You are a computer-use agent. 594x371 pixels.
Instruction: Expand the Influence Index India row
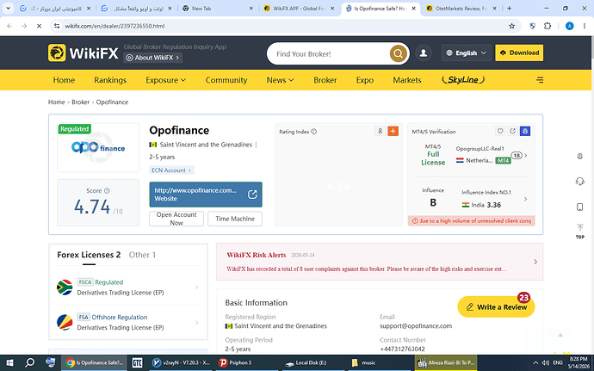[x=494, y=199]
